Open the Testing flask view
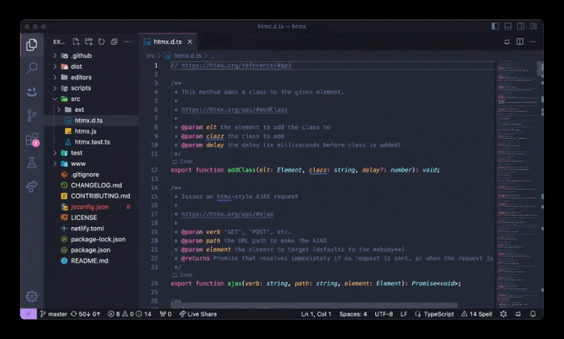The height and width of the screenshot is (339, 564). click(x=31, y=162)
